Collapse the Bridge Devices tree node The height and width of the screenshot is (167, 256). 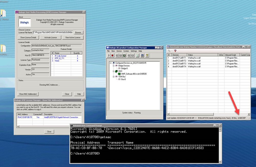tap(113, 66)
